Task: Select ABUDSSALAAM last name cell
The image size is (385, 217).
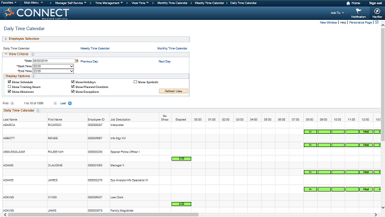Action: 14,152
